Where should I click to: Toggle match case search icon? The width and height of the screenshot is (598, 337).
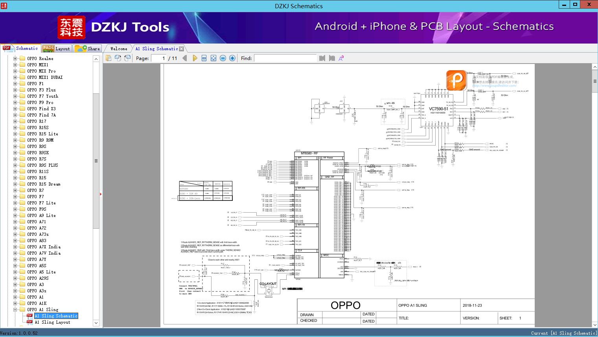pyautogui.click(x=341, y=58)
